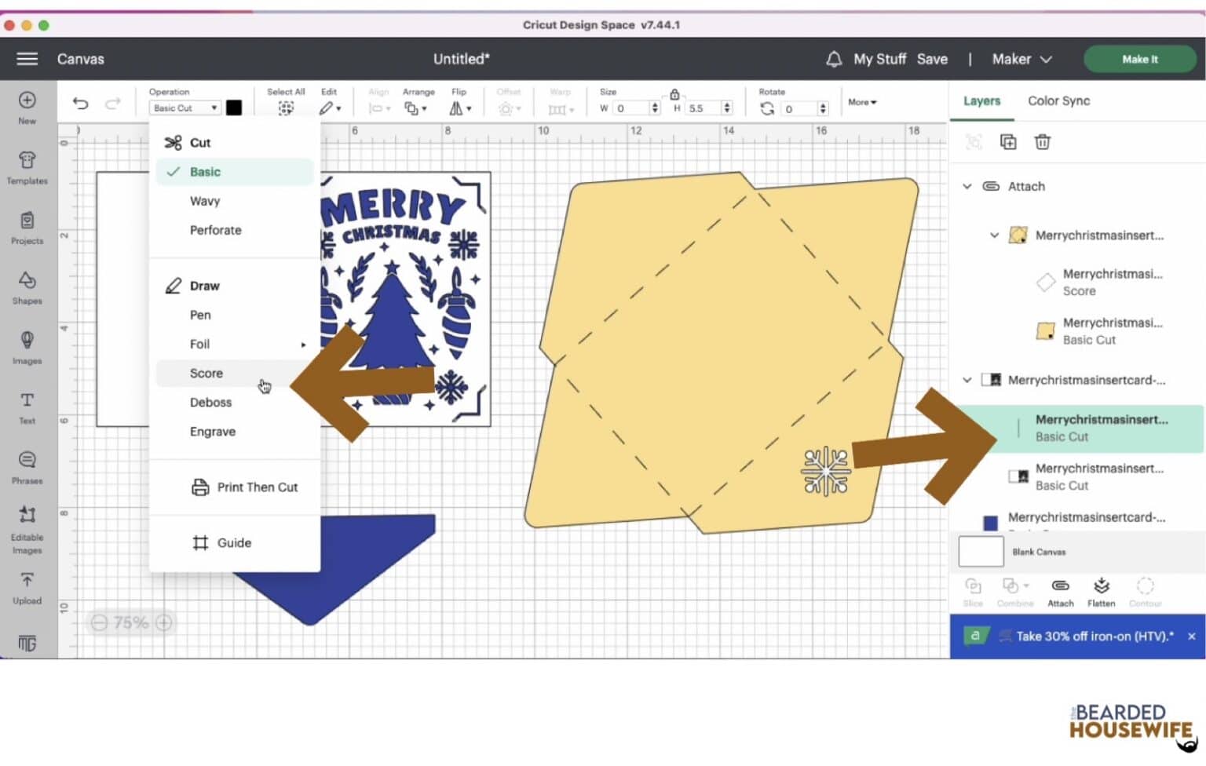Open the Shapes tool in sidebar
The width and height of the screenshot is (1206, 766).
tap(27, 287)
